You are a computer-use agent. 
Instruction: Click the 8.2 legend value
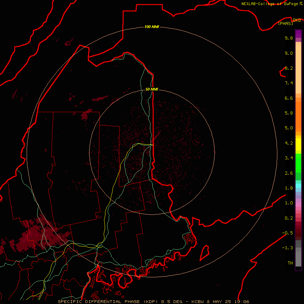(x=289, y=68)
